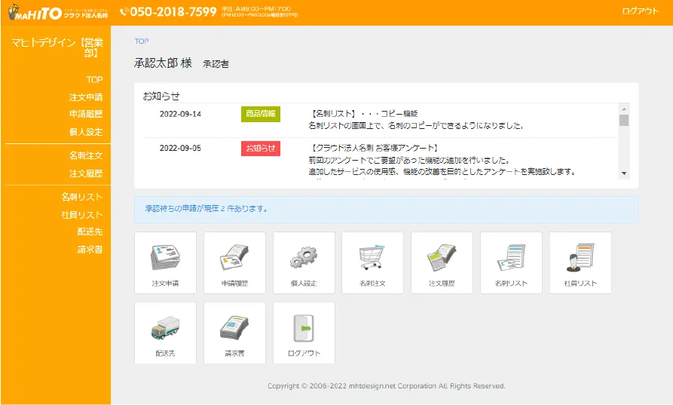This screenshot has height=405, width=673.
Task: Select 注文申請 in the sidebar
Action: click(86, 97)
